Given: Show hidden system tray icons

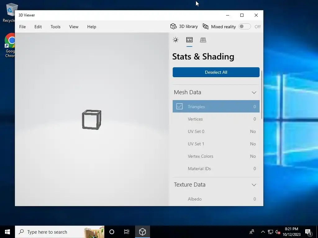Looking at the screenshot, I should pyautogui.click(x=263, y=232).
